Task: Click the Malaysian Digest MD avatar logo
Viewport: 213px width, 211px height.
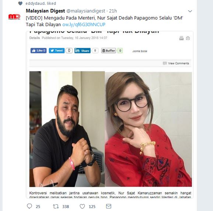Action: [x=14, y=17]
